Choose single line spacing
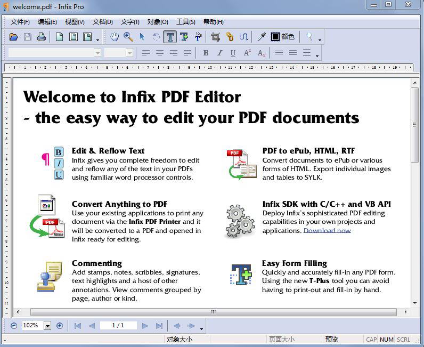This screenshot has width=424, height=347. 279,53
